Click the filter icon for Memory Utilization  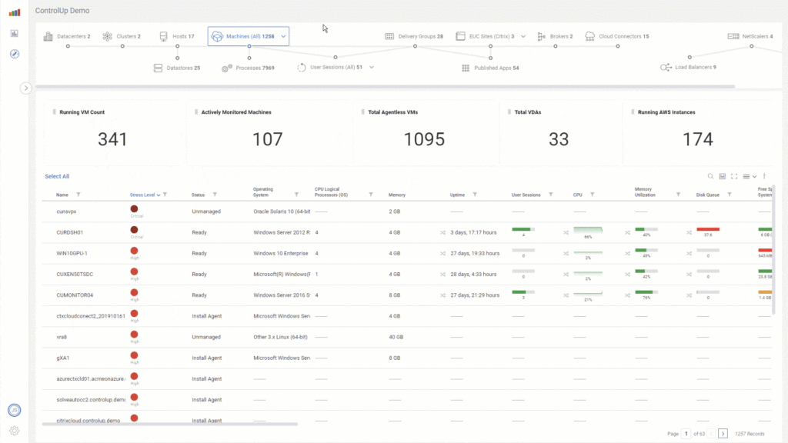[678, 195]
